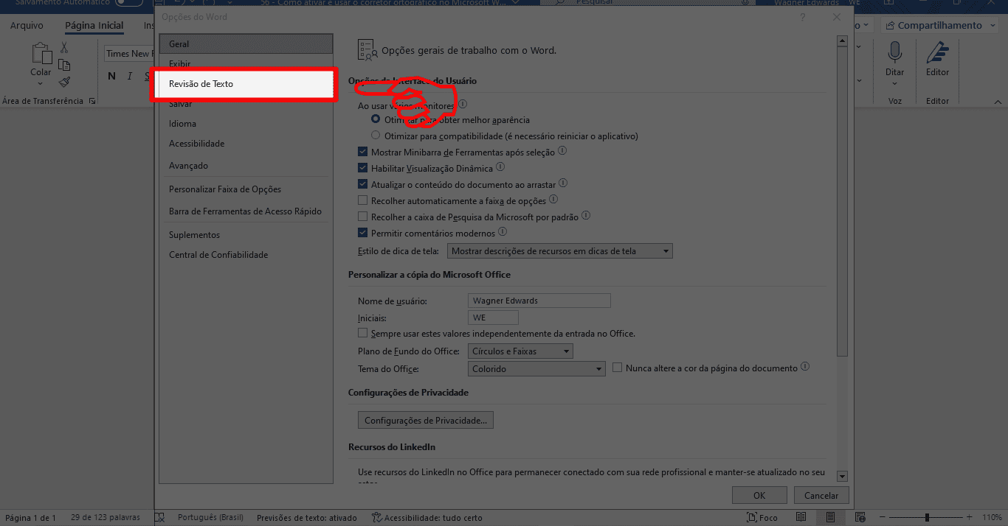Toggle Itálico I button in ribbon
This screenshot has width=1008, height=526.
pos(130,76)
